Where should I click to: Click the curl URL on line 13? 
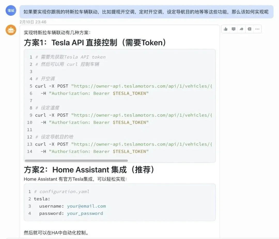click(142, 144)
